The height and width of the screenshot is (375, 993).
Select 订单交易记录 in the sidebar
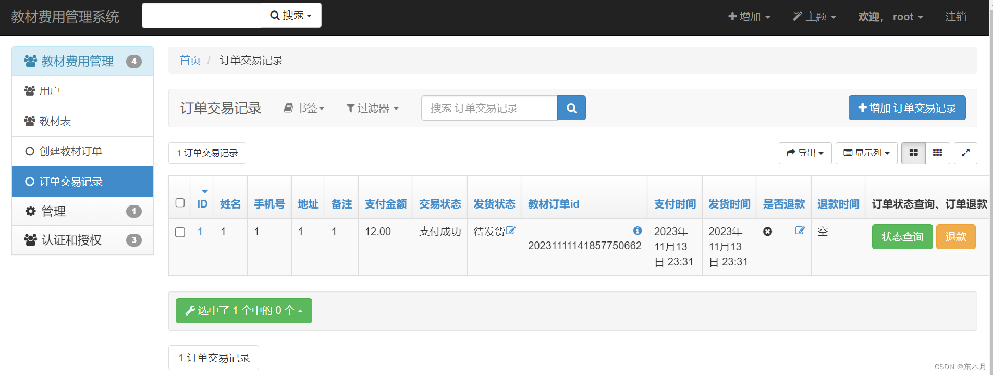tap(82, 182)
